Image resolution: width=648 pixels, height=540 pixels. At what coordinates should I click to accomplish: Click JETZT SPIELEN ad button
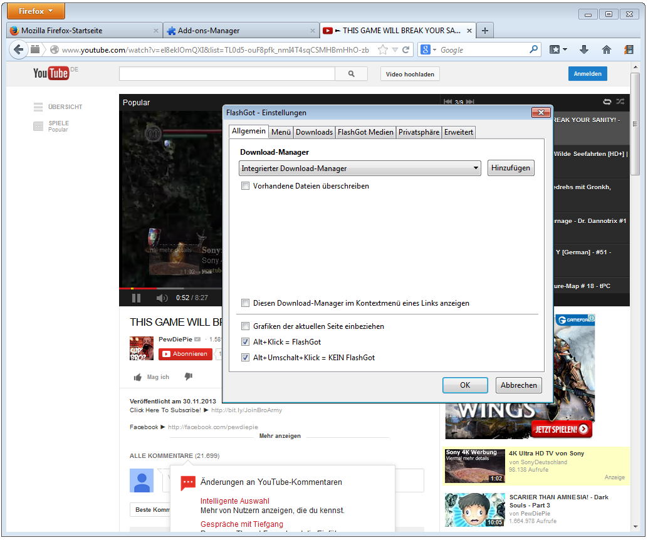[x=562, y=429]
